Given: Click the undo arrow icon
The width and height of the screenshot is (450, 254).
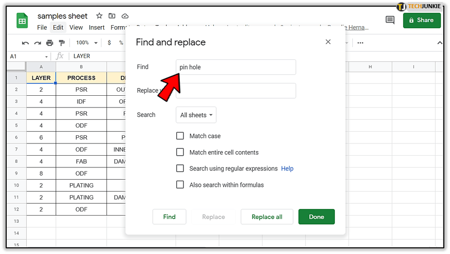Looking at the screenshot, I should [x=25, y=43].
